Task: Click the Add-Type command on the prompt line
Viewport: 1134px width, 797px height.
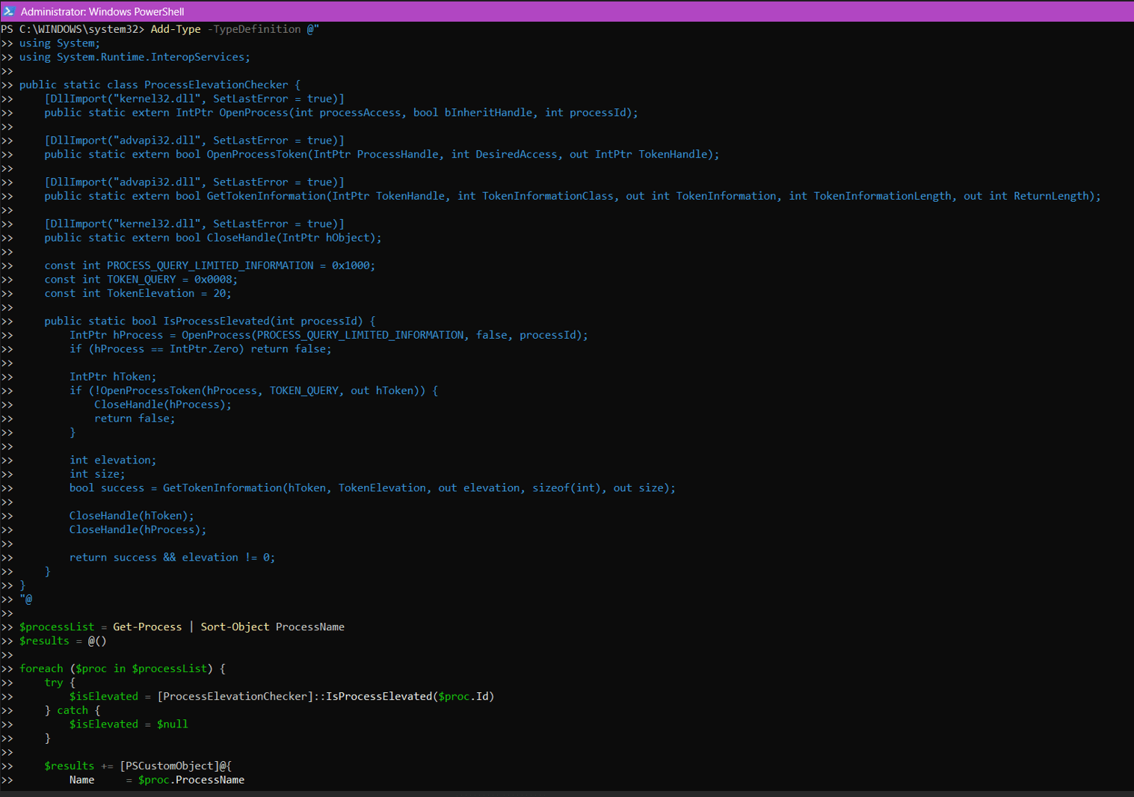Action: (176, 29)
